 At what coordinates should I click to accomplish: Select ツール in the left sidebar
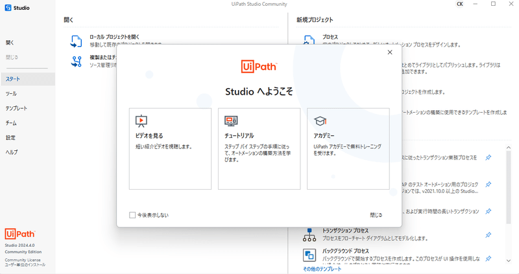[11, 93]
